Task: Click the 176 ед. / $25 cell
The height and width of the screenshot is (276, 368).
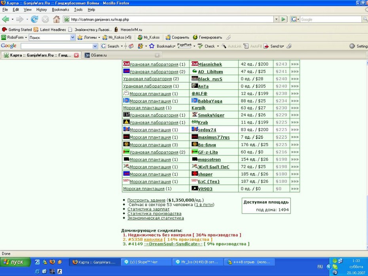Action: pos(255,144)
